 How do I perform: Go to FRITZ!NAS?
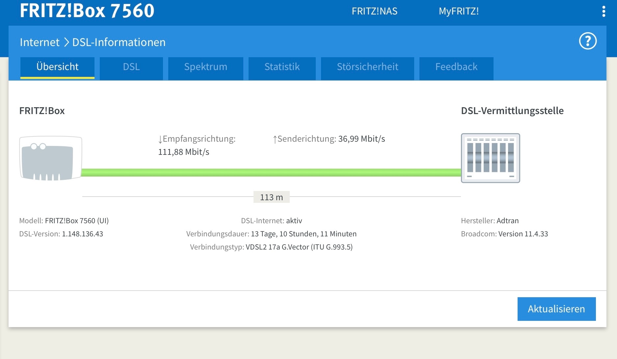pyautogui.click(x=374, y=11)
